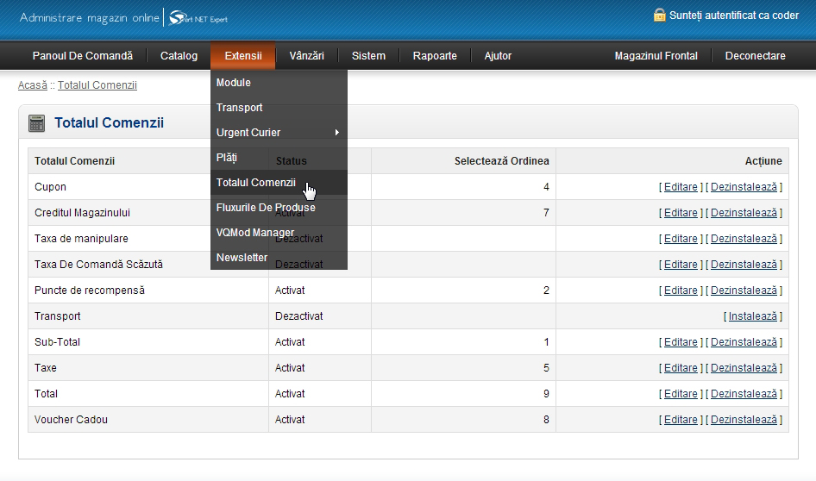Click Editare for the Cupon row
816x481 pixels.
(681, 187)
